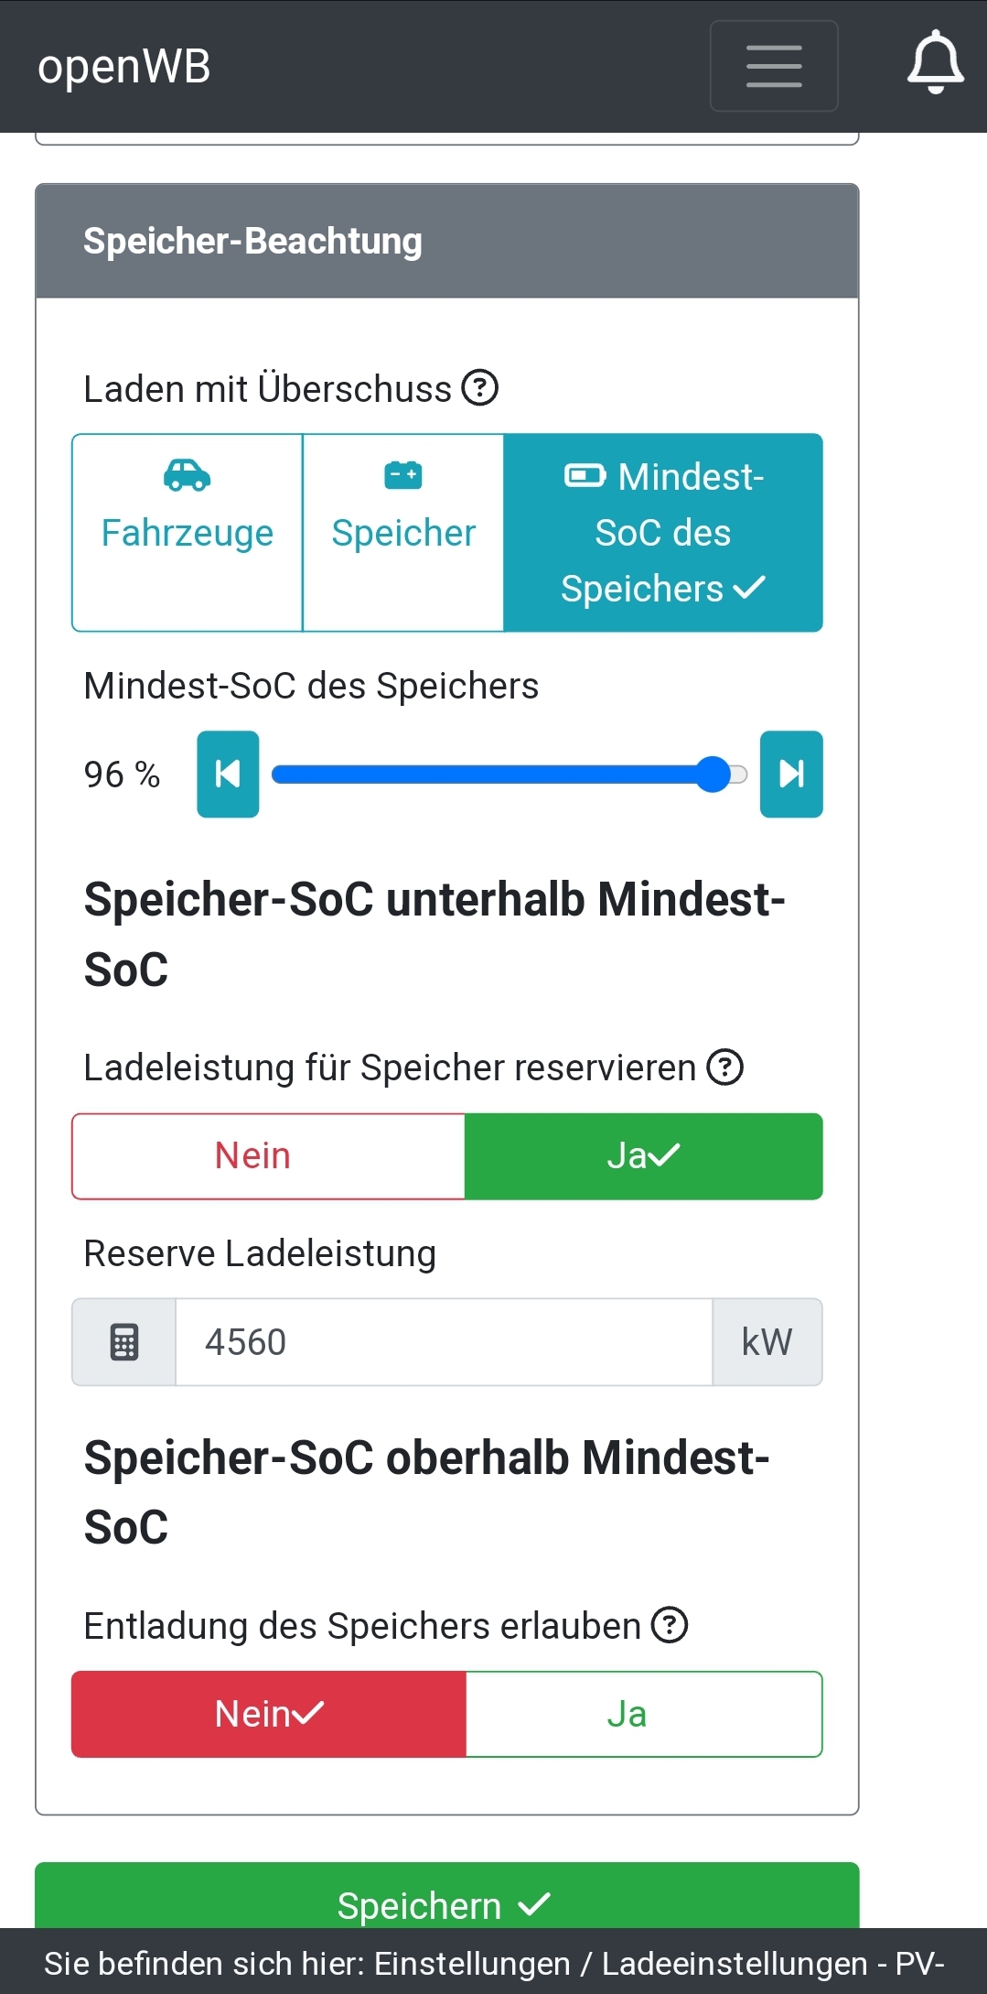The width and height of the screenshot is (987, 1994).
Task: Open help for Laden mit Überschuss
Action: point(480,387)
